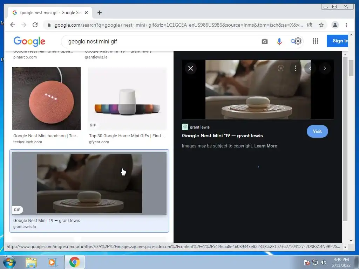This screenshot has height=269, width=359.
Task: Click the Sign in button
Action: click(338, 41)
